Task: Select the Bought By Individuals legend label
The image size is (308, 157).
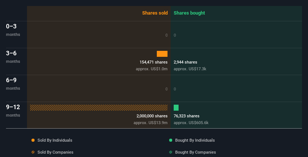Action: [x=195, y=140]
